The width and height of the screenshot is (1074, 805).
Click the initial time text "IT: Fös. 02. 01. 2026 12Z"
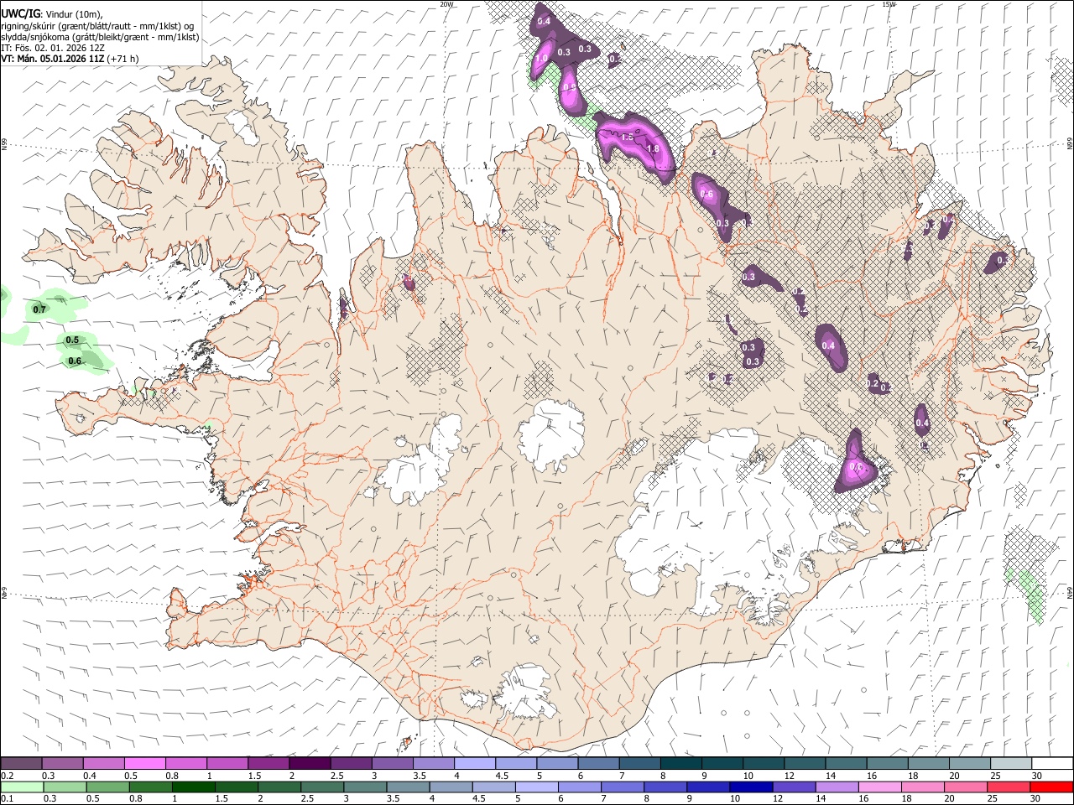pyautogui.click(x=53, y=48)
